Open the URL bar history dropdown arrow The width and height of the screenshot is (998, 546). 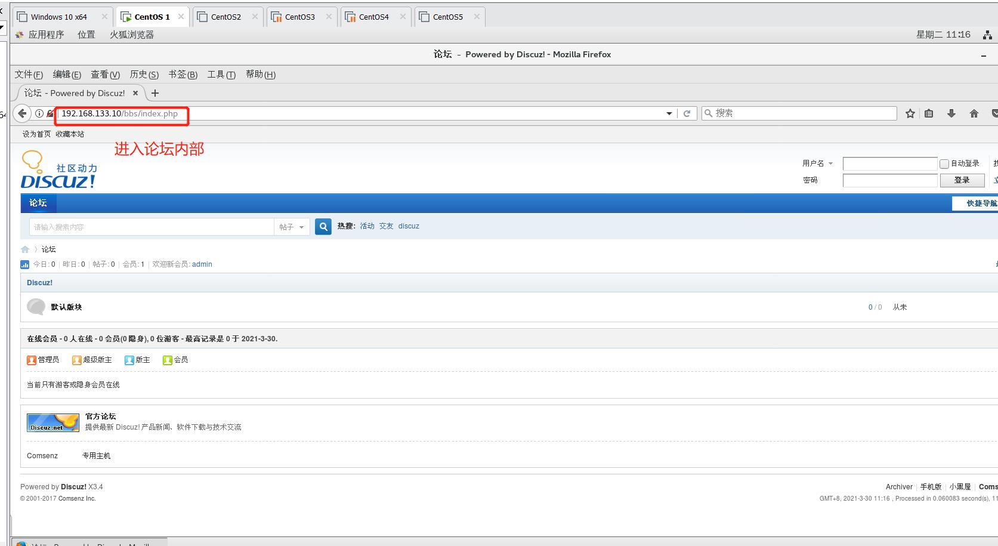tap(669, 113)
